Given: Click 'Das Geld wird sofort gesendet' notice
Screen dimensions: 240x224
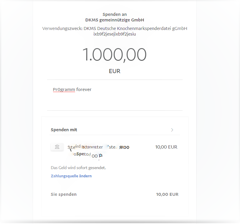Looking at the screenshot, I should coord(78,168).
